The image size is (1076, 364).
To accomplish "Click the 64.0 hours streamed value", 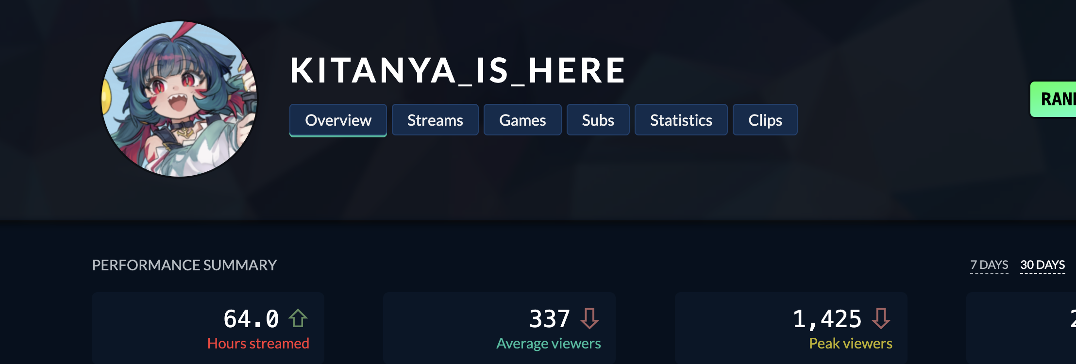I will 251,319.
